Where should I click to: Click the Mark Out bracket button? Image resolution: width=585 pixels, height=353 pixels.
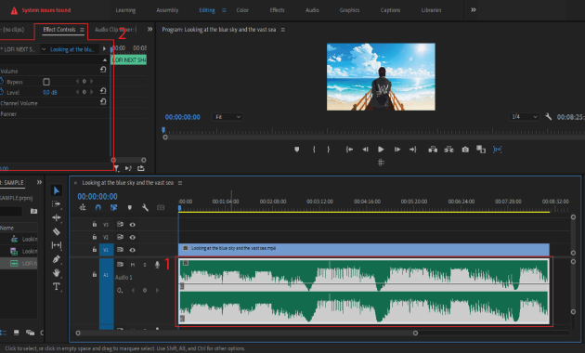tap(329, 150)
